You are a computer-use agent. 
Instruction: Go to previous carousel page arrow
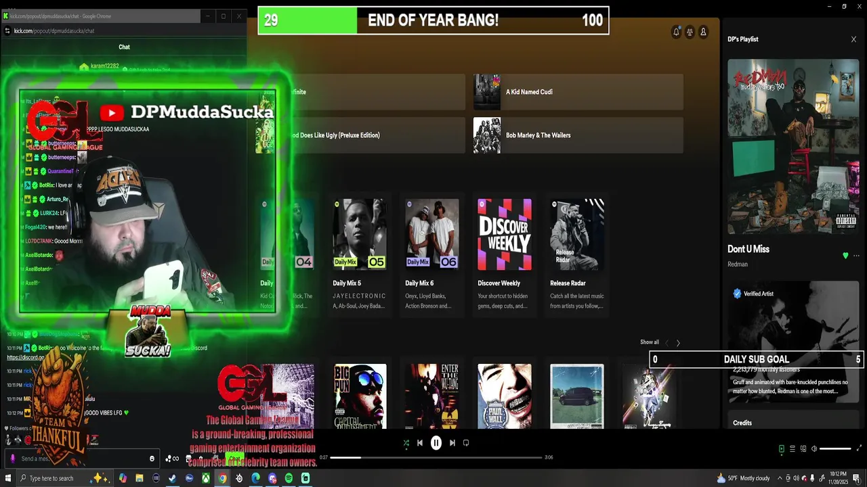coord(667,343)
